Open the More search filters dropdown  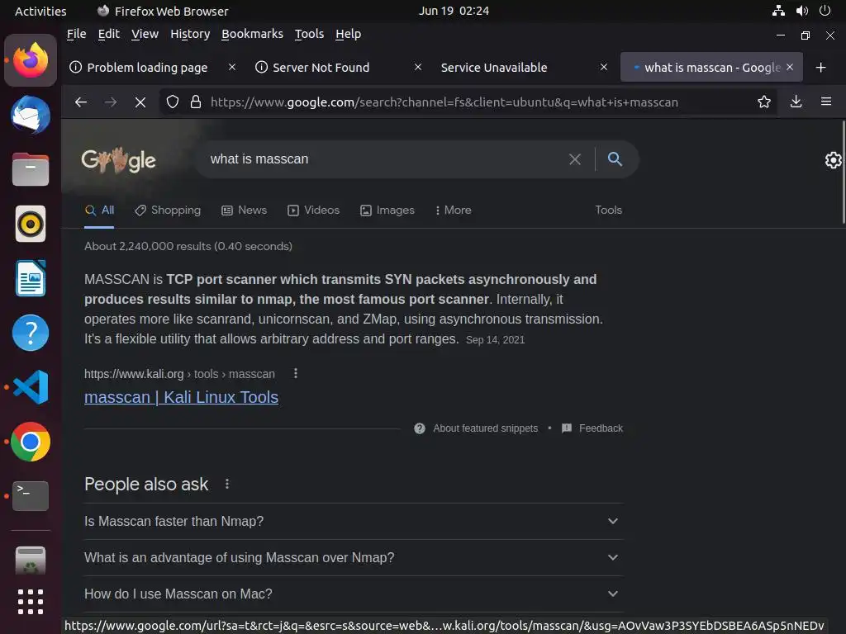point(454,211)
